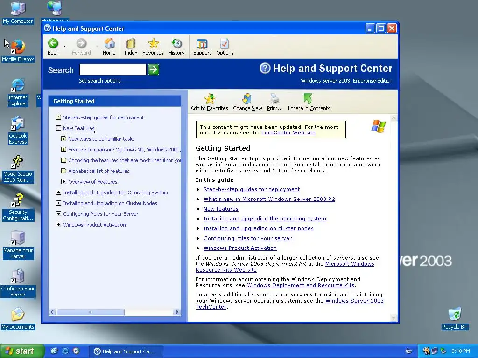The height and width of the screenshot is (358, 478).
Task: Open Windows Product Activation link in guide
Action: [x=240, y=248]
